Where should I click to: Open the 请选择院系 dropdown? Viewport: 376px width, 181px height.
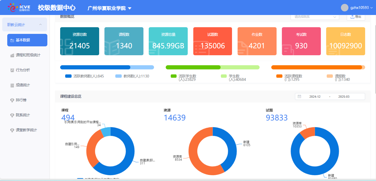pos(314,17)
